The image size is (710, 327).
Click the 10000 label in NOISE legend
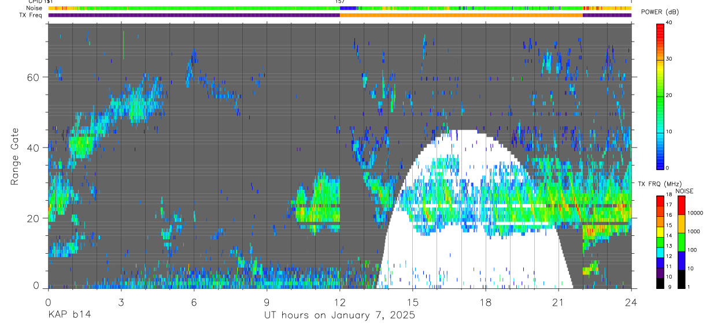point(694,214)
